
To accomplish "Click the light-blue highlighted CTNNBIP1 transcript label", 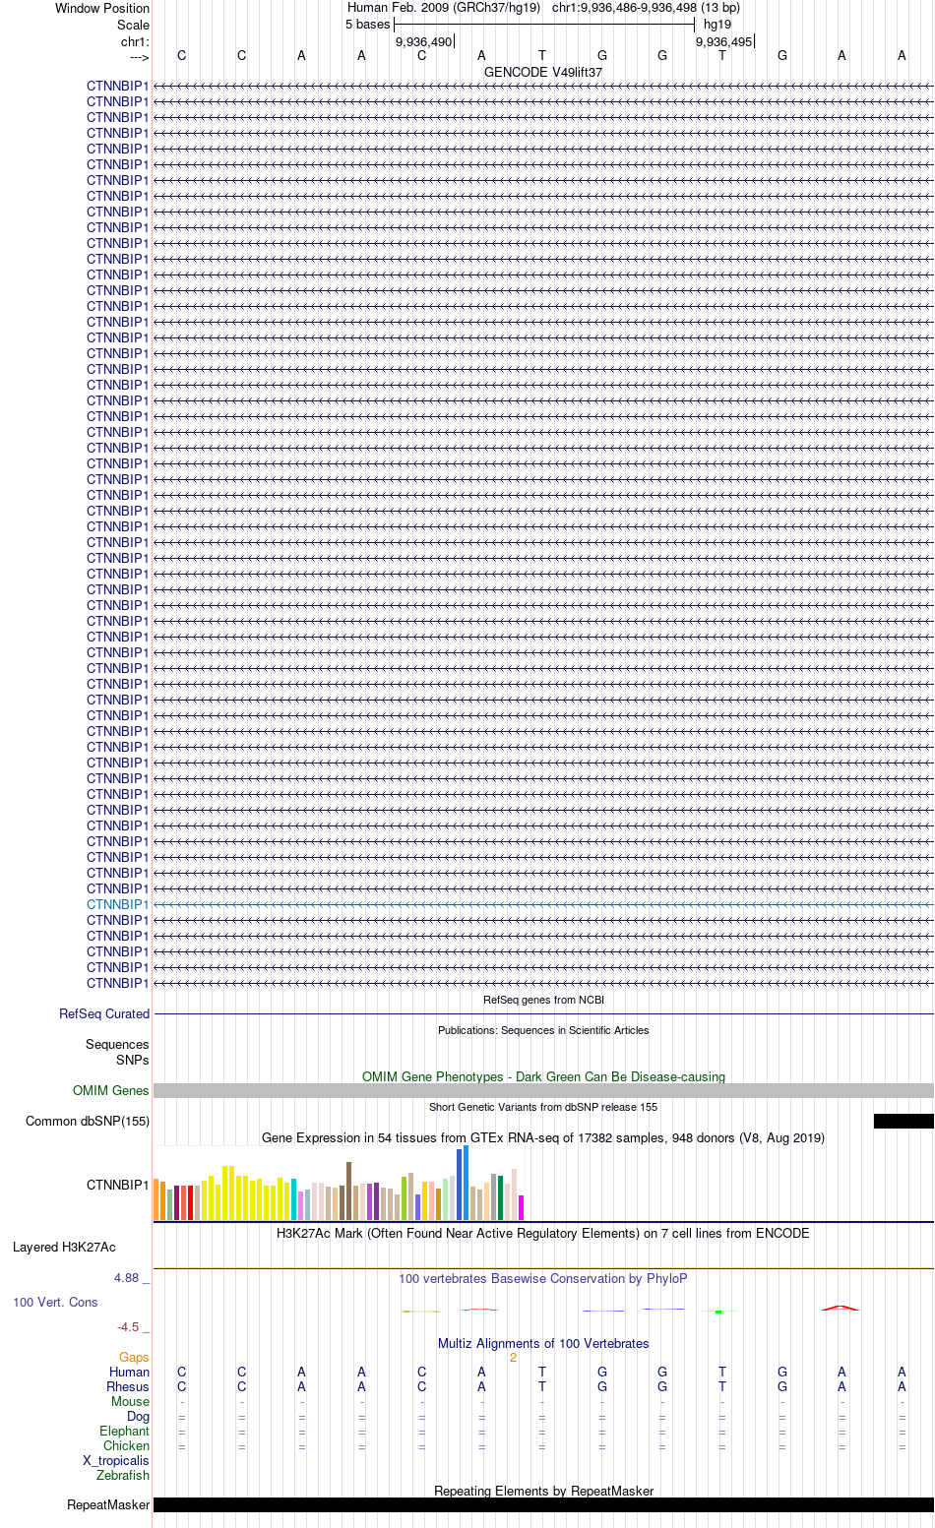I will 118,904.
